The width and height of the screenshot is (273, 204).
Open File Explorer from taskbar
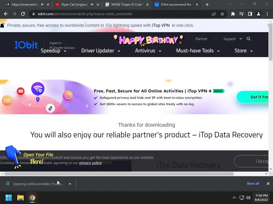[20, 198]
